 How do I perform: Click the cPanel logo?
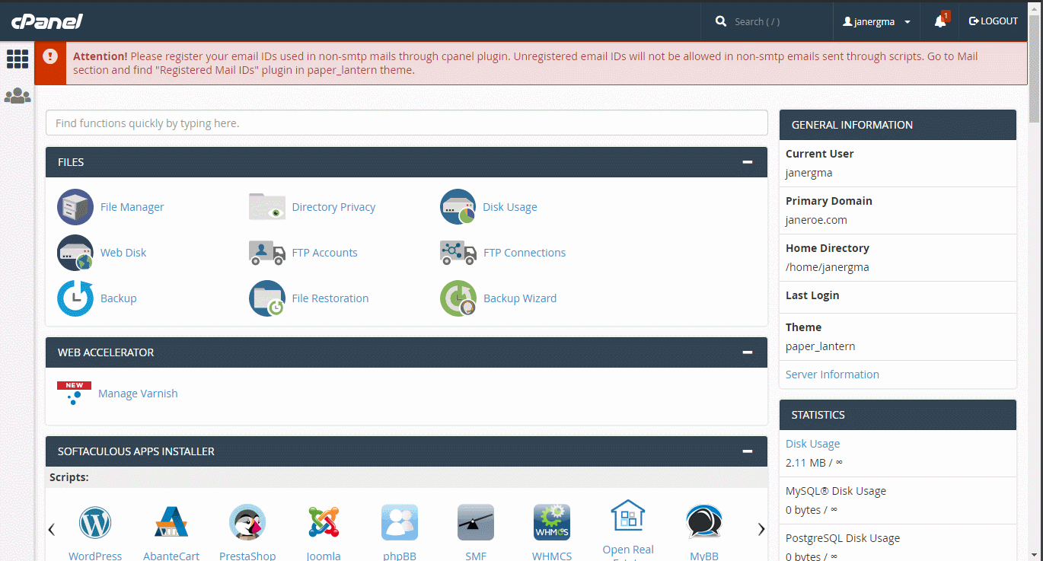46,21
